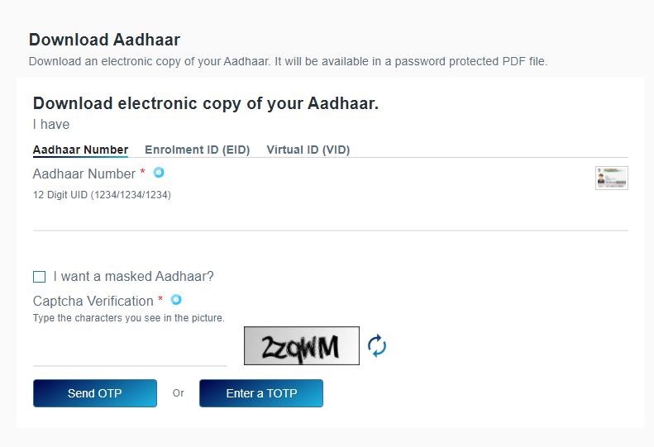Focus the captcha text input field
The image size is (654, 447).
[130, 352]
